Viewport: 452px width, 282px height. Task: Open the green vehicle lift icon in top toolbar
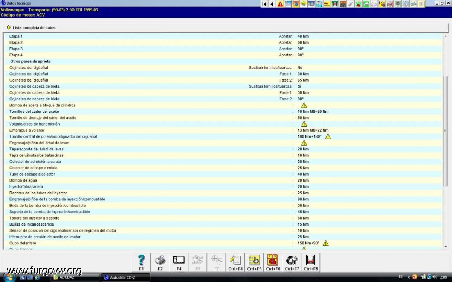click(x=335, y=4)
